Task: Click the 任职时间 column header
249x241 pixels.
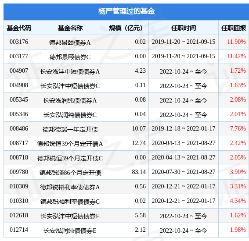Action: click(x=184, y=28)
